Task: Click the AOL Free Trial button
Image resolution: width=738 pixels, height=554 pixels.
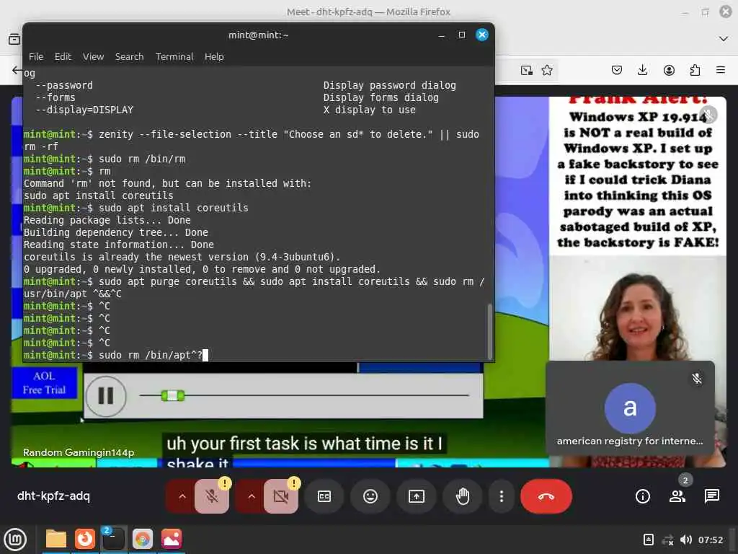Action: [44, 383]
